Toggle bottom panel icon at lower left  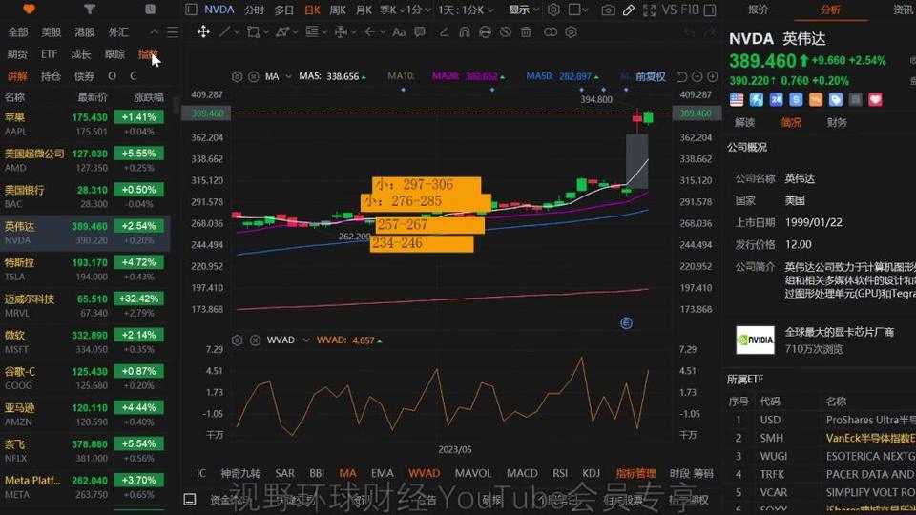pyautogui.click(x=190, y=499)
